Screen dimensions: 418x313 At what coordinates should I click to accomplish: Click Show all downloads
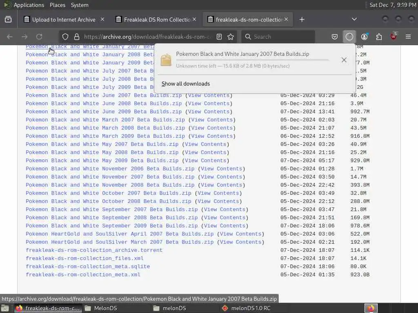tap(186, 84)
